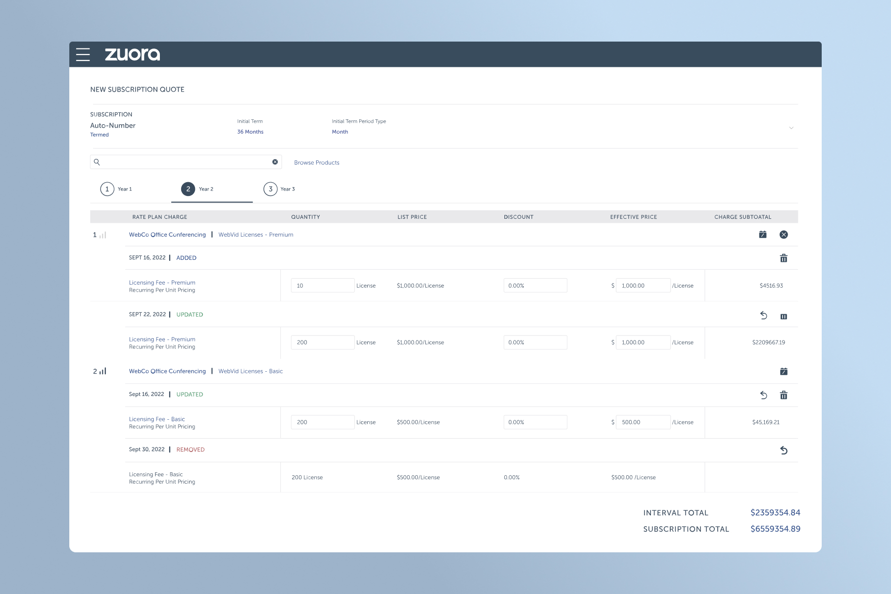Change the Month initial term period type
This screenshot has width=891, height=594.
pos(340,132)
